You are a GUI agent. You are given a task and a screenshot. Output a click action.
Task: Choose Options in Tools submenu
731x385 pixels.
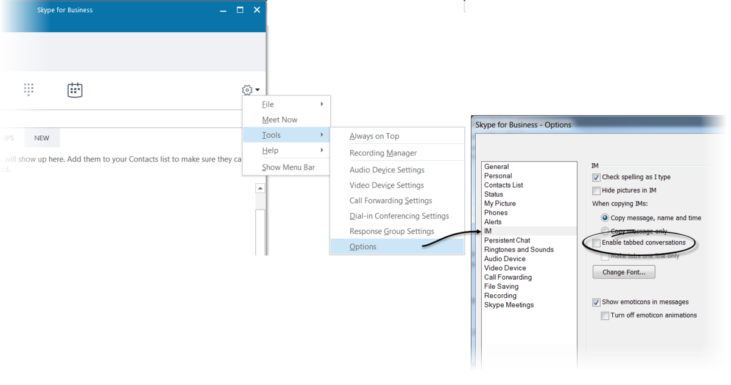[x=397, y=247]
